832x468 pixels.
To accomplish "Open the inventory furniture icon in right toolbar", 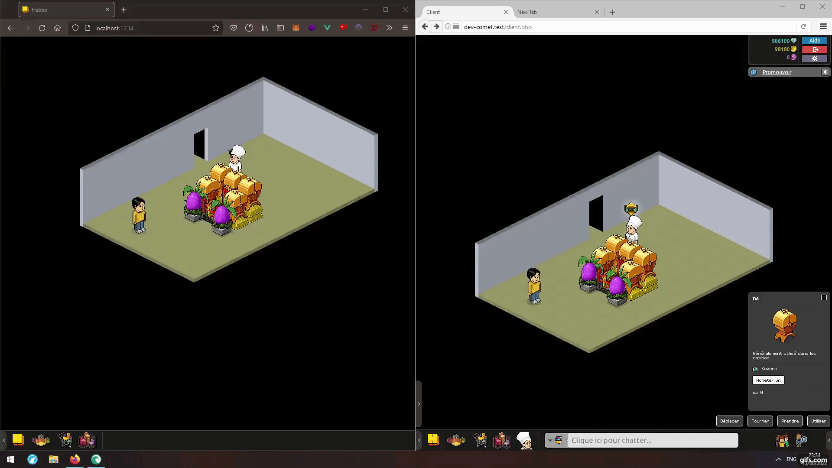I will [502, 440].
